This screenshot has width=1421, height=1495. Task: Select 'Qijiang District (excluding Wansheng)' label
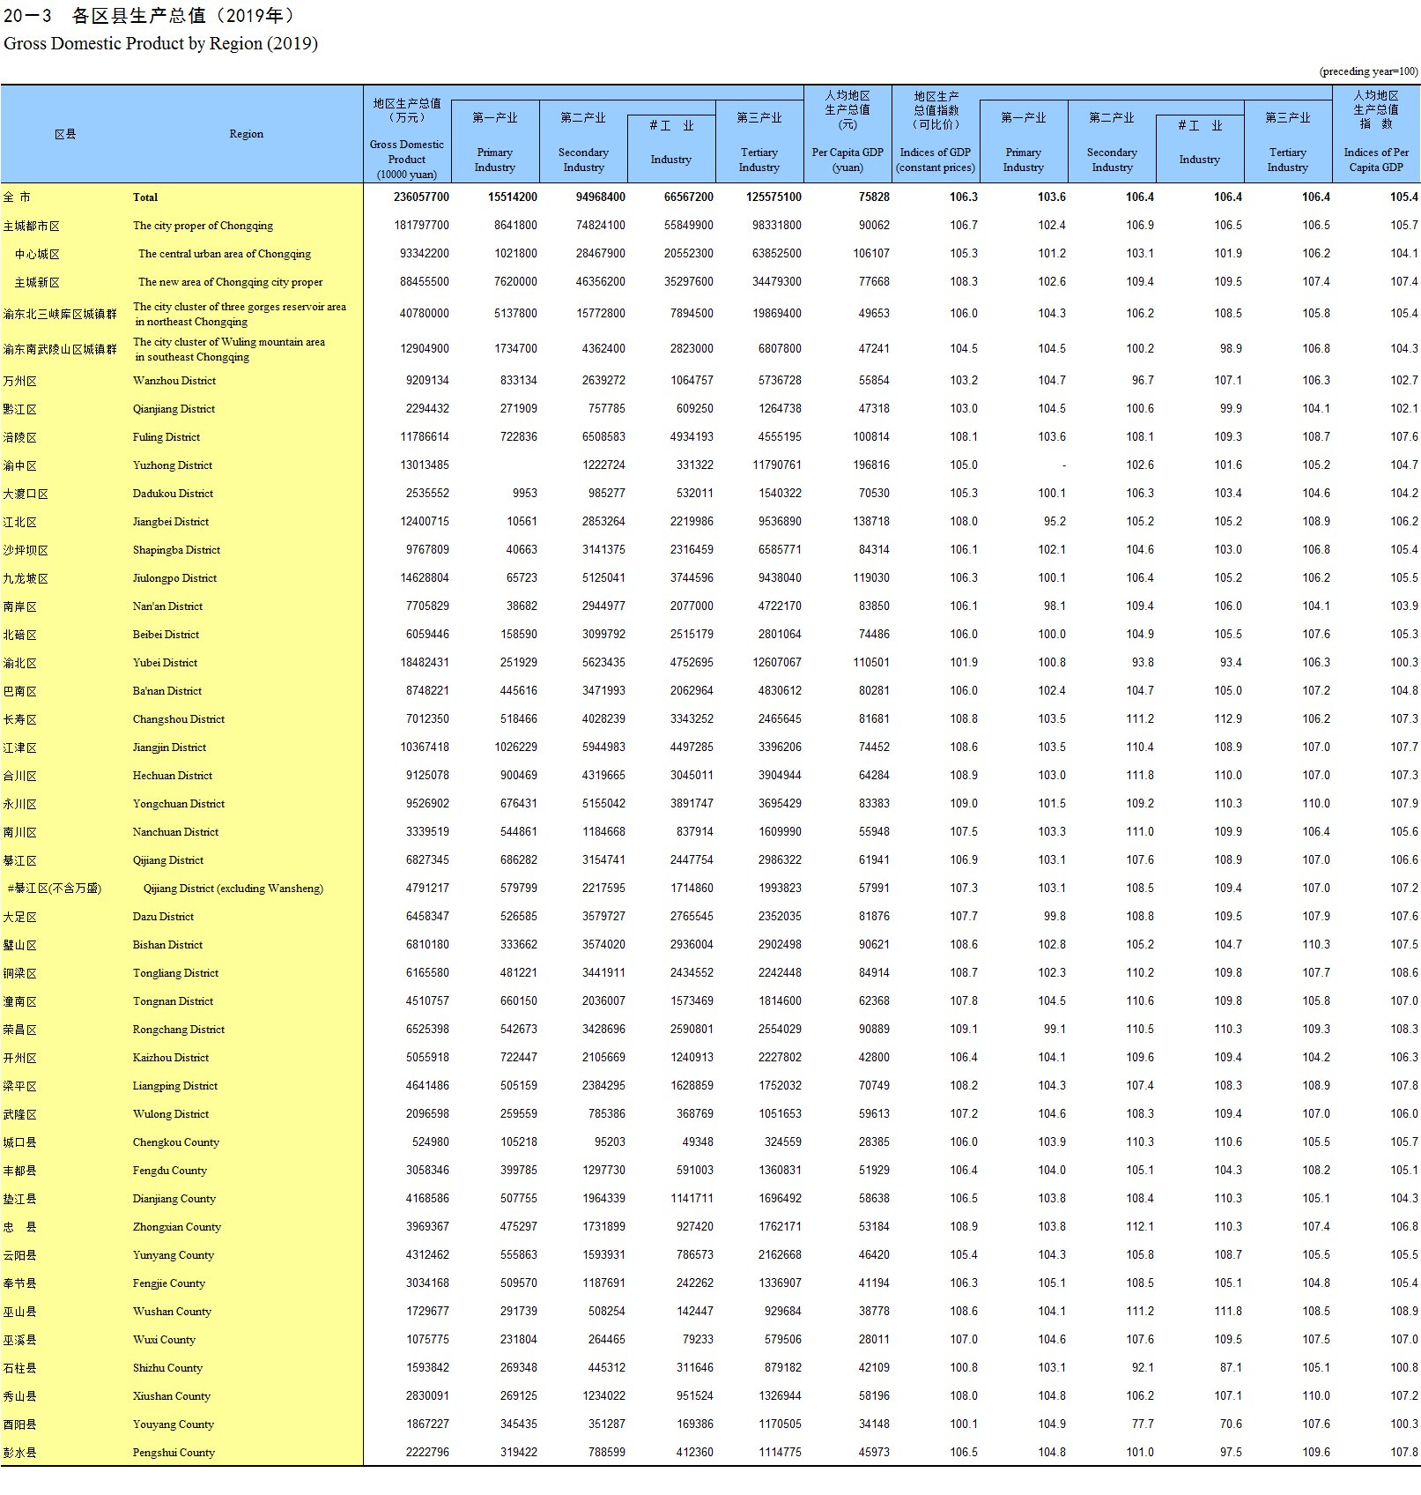(x=233, y=889)
